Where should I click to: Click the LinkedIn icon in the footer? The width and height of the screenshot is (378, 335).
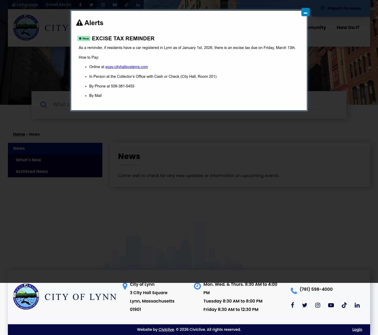357,305
